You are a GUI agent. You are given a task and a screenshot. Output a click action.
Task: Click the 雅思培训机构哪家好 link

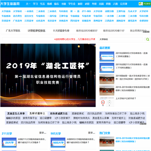click(x=87, y=31)
